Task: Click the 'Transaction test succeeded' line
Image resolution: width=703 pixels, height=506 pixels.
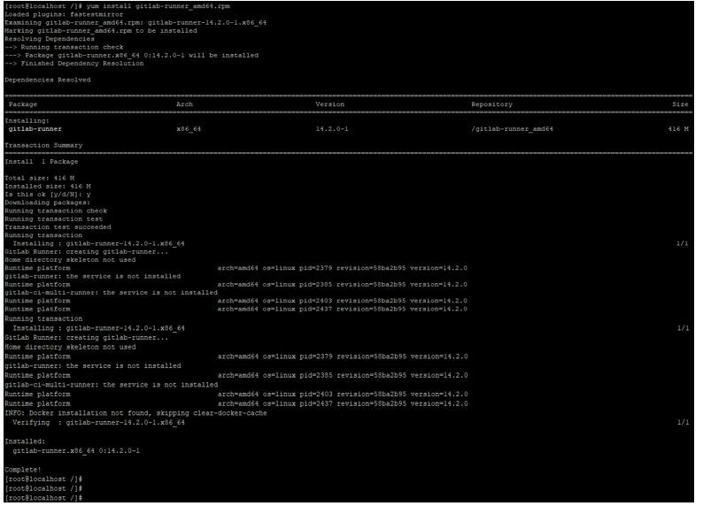Action: pyautogui.click(x=58, y=227)
